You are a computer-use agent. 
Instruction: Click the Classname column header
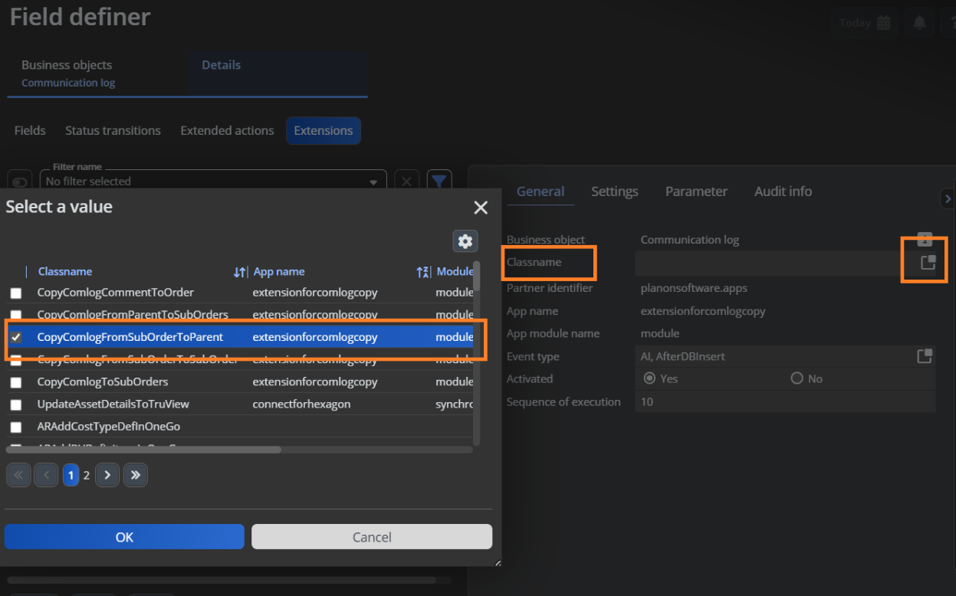[x=65, y=271]
